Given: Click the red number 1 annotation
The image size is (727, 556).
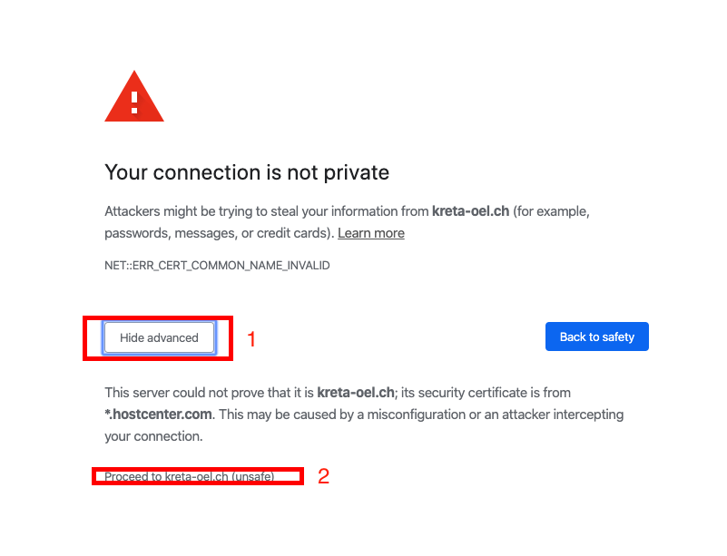Looking at the screenshot, I should [252, 339].
